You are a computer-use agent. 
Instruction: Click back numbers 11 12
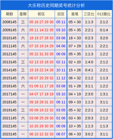point(61,78)
